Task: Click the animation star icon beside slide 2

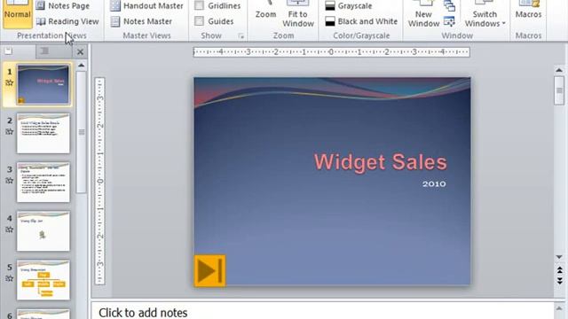Action: pos(10,132)
